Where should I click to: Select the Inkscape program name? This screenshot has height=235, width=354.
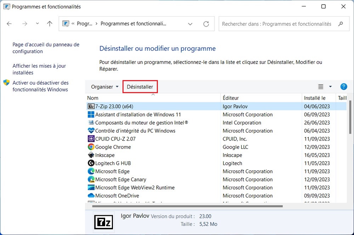(x=105, y=155)
